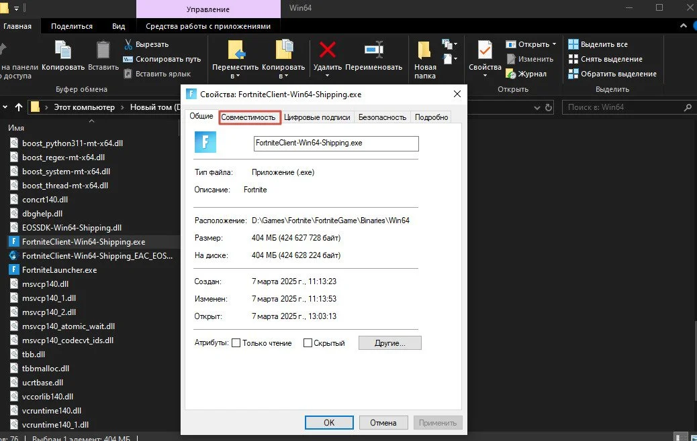Click Этот компьютер in the breadcrumb

[x=85, y=107]
